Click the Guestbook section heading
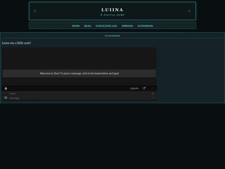The width and height of the screenshot is (225, 169). pyautogui.click(x=112, y=36)
